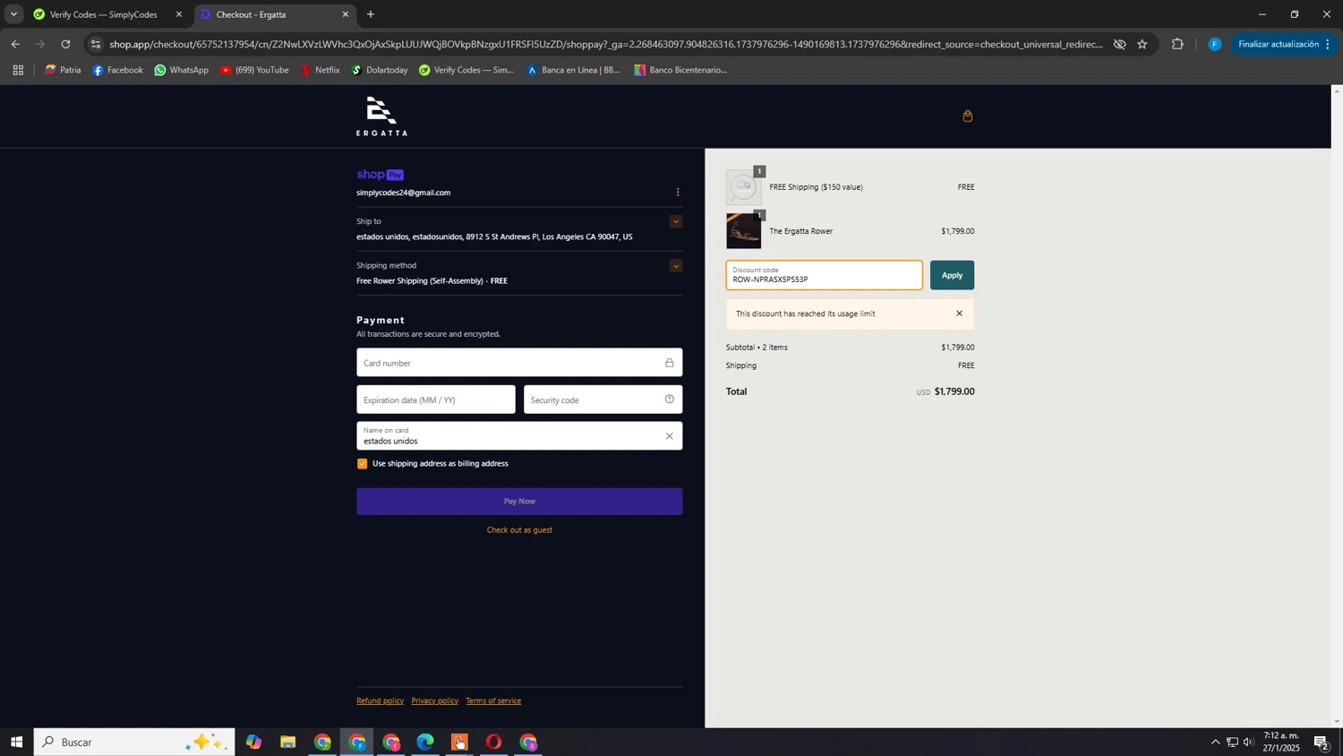
Task: Open the Windows Start menu
Action: pyautogui.click(x=16, y=742)
